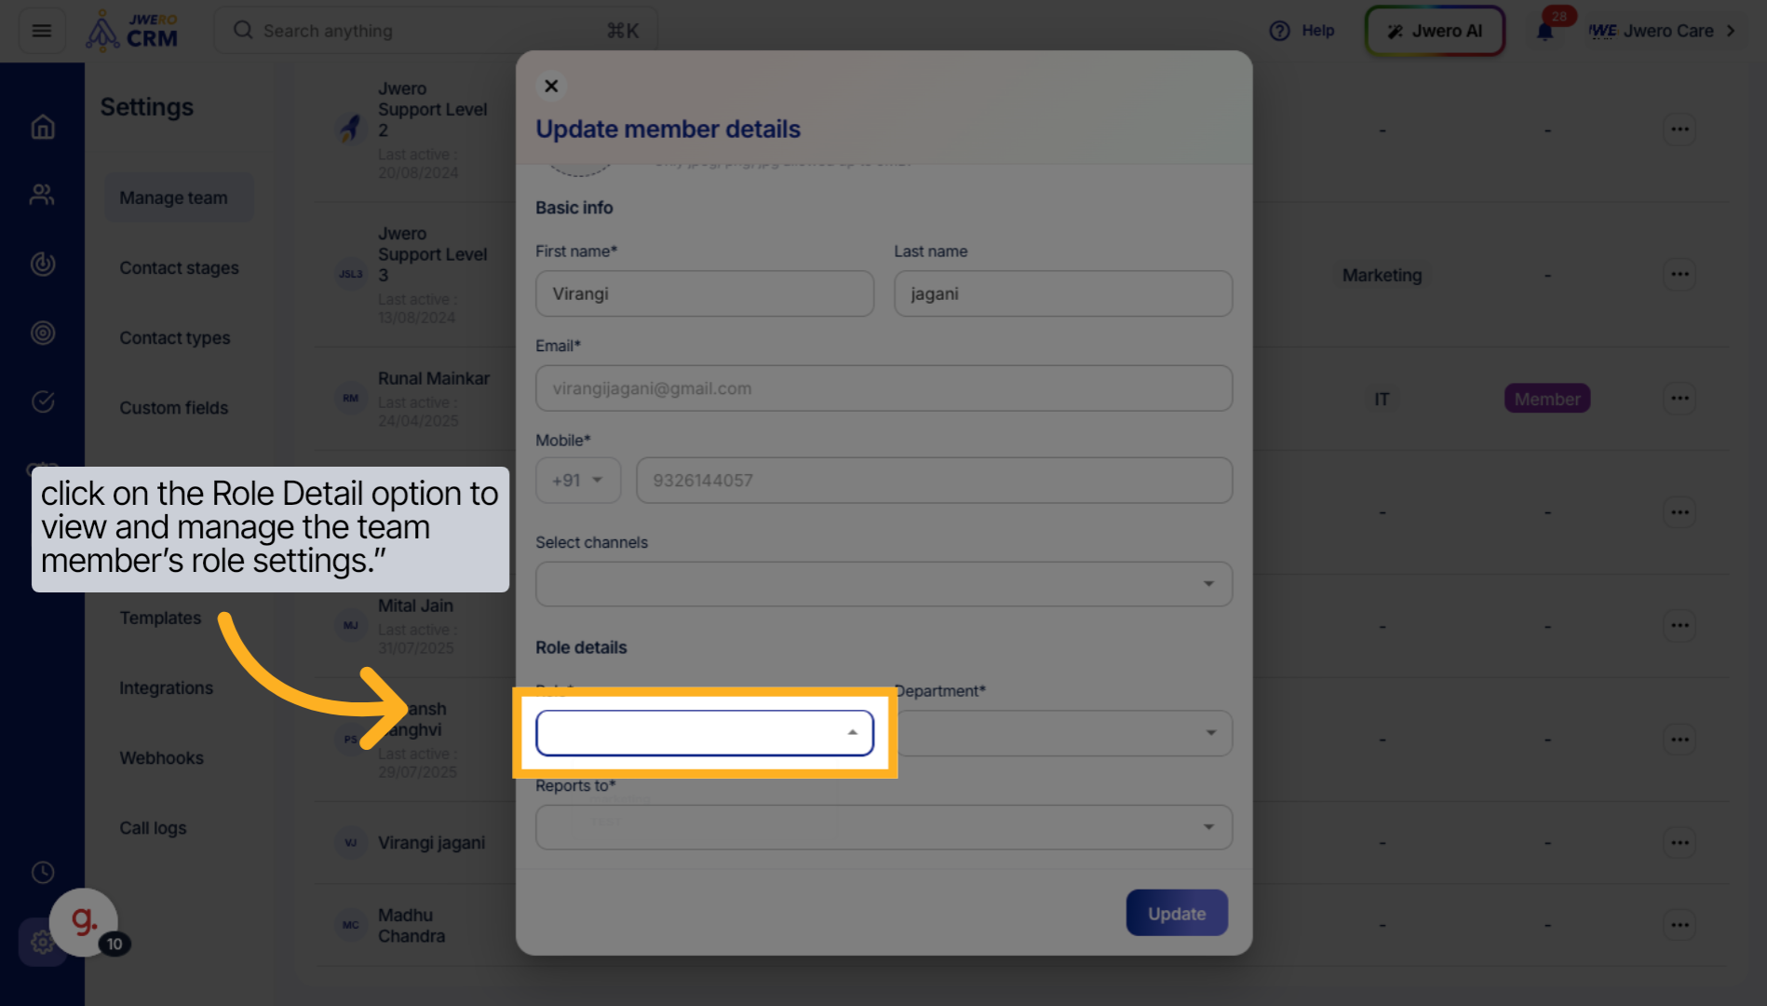Open the home icon in sidebar
This screenshot has height=1006, width=1767.
coord(43,127)
